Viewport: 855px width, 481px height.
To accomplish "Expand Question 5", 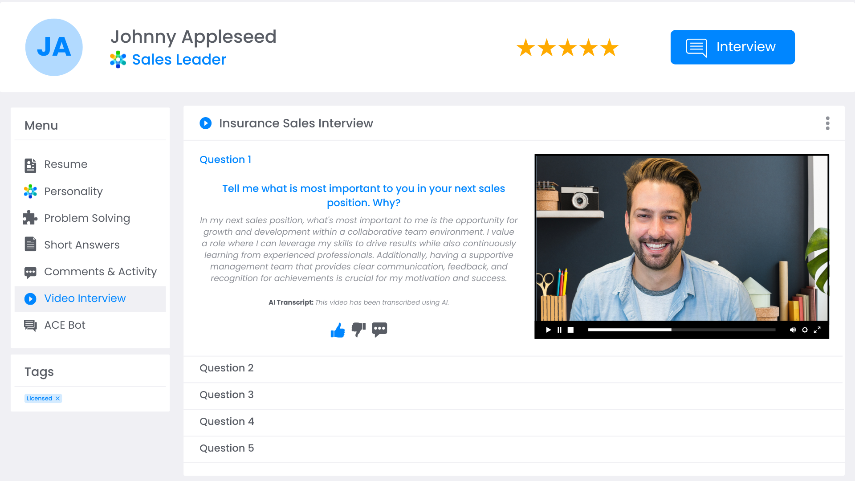I will tap(513, 448).
